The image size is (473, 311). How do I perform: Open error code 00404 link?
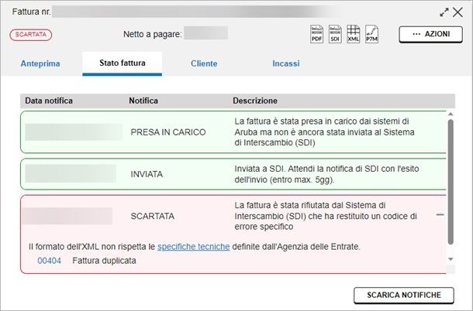[49, 261]
